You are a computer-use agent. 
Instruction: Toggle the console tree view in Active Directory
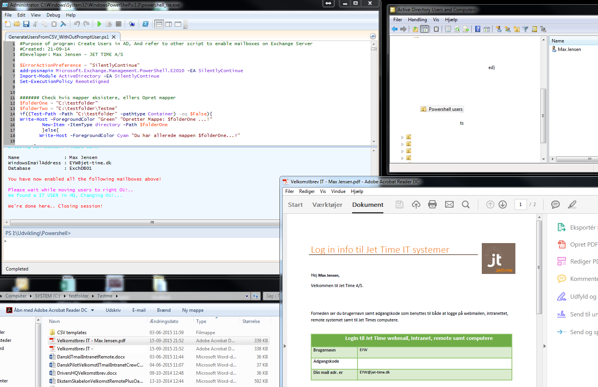pos(424,29)
